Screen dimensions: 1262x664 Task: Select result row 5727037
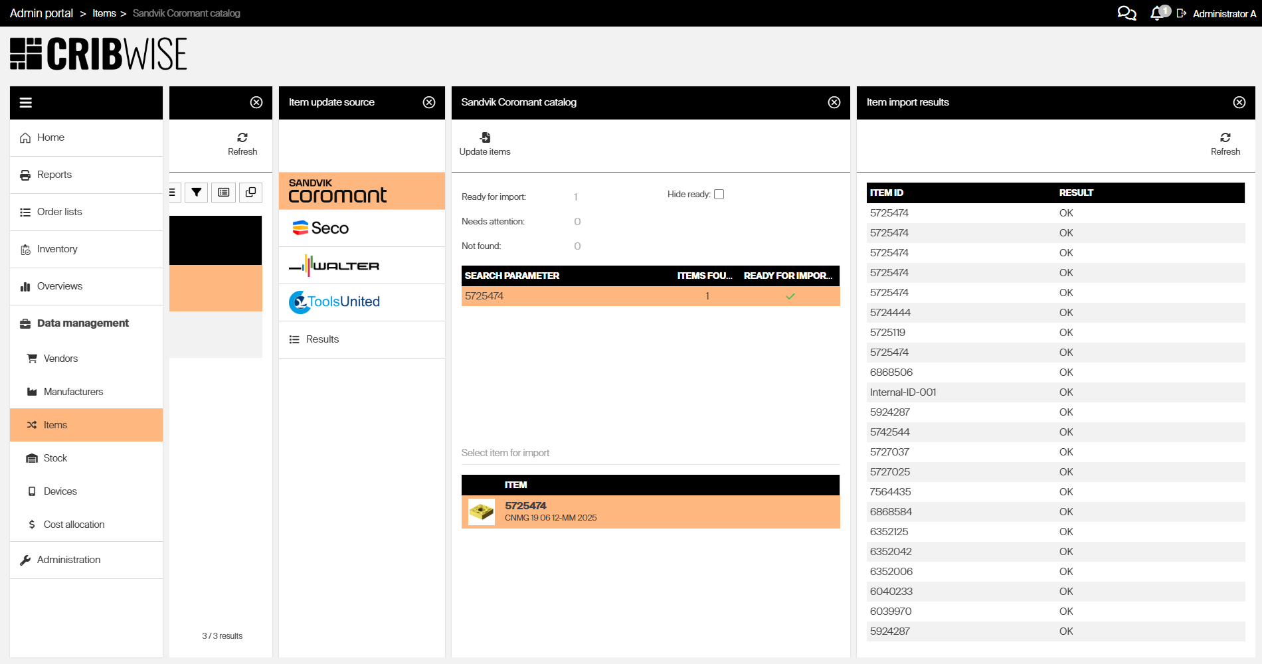1056,452
